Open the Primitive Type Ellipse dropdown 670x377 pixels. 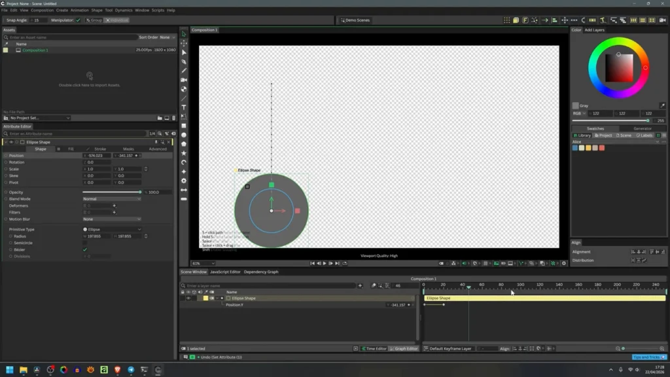[111, 230]
